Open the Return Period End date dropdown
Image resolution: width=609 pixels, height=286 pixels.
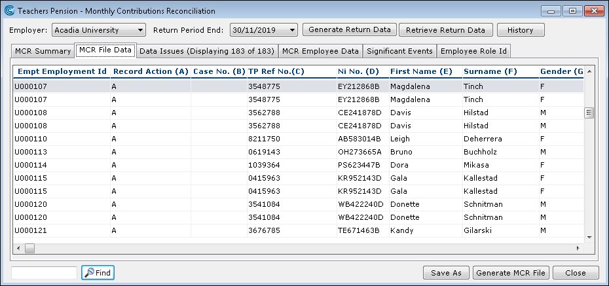264,30
